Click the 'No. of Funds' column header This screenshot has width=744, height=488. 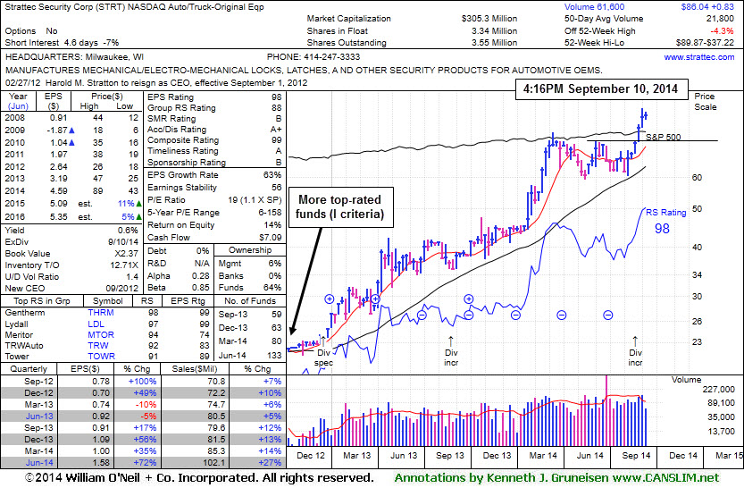(250, 301)
